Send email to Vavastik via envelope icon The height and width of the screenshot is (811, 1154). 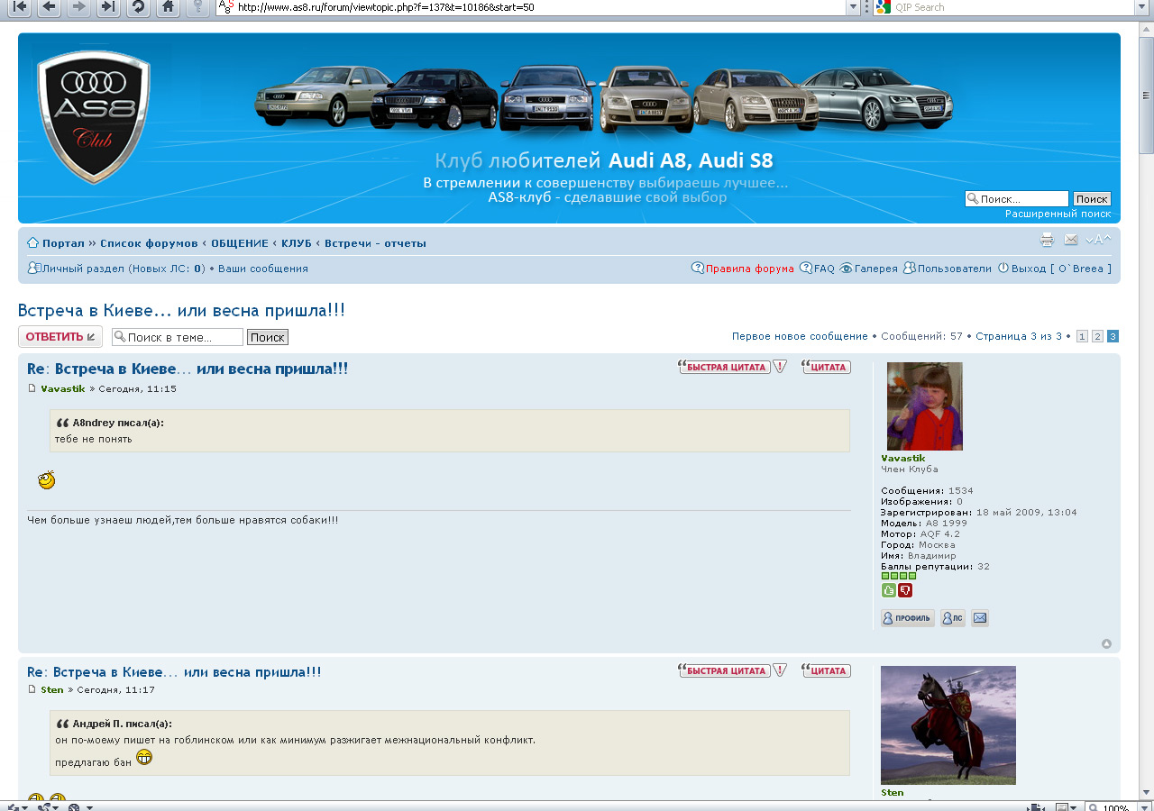coord(980,618)
